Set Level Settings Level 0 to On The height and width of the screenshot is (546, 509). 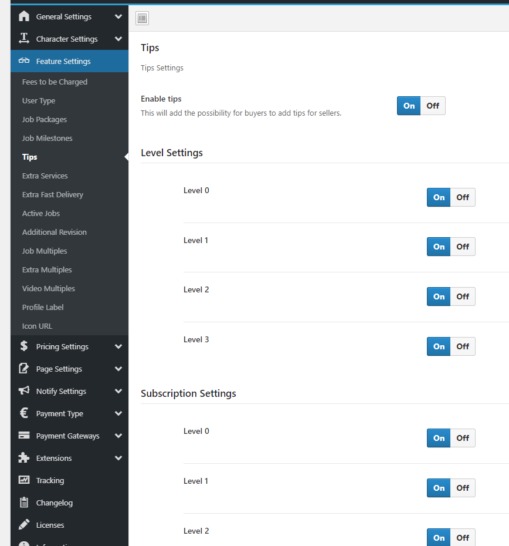(x=439, y=197)
